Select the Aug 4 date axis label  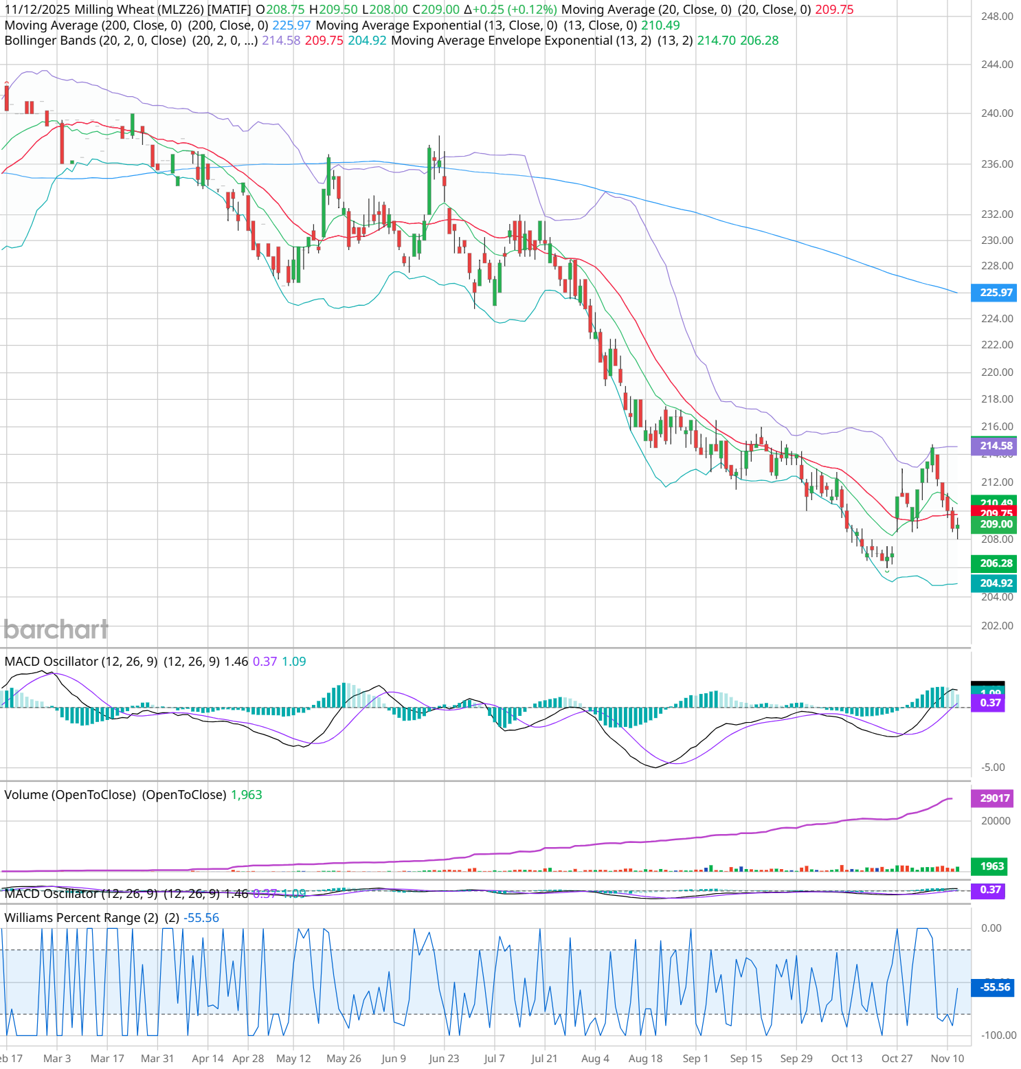pyautogui.click(x=595, y=1058)
